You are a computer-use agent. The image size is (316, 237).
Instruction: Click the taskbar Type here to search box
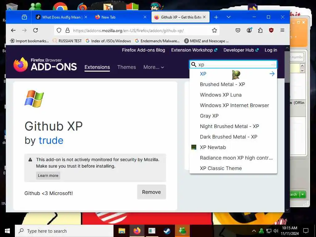[64, 231]
